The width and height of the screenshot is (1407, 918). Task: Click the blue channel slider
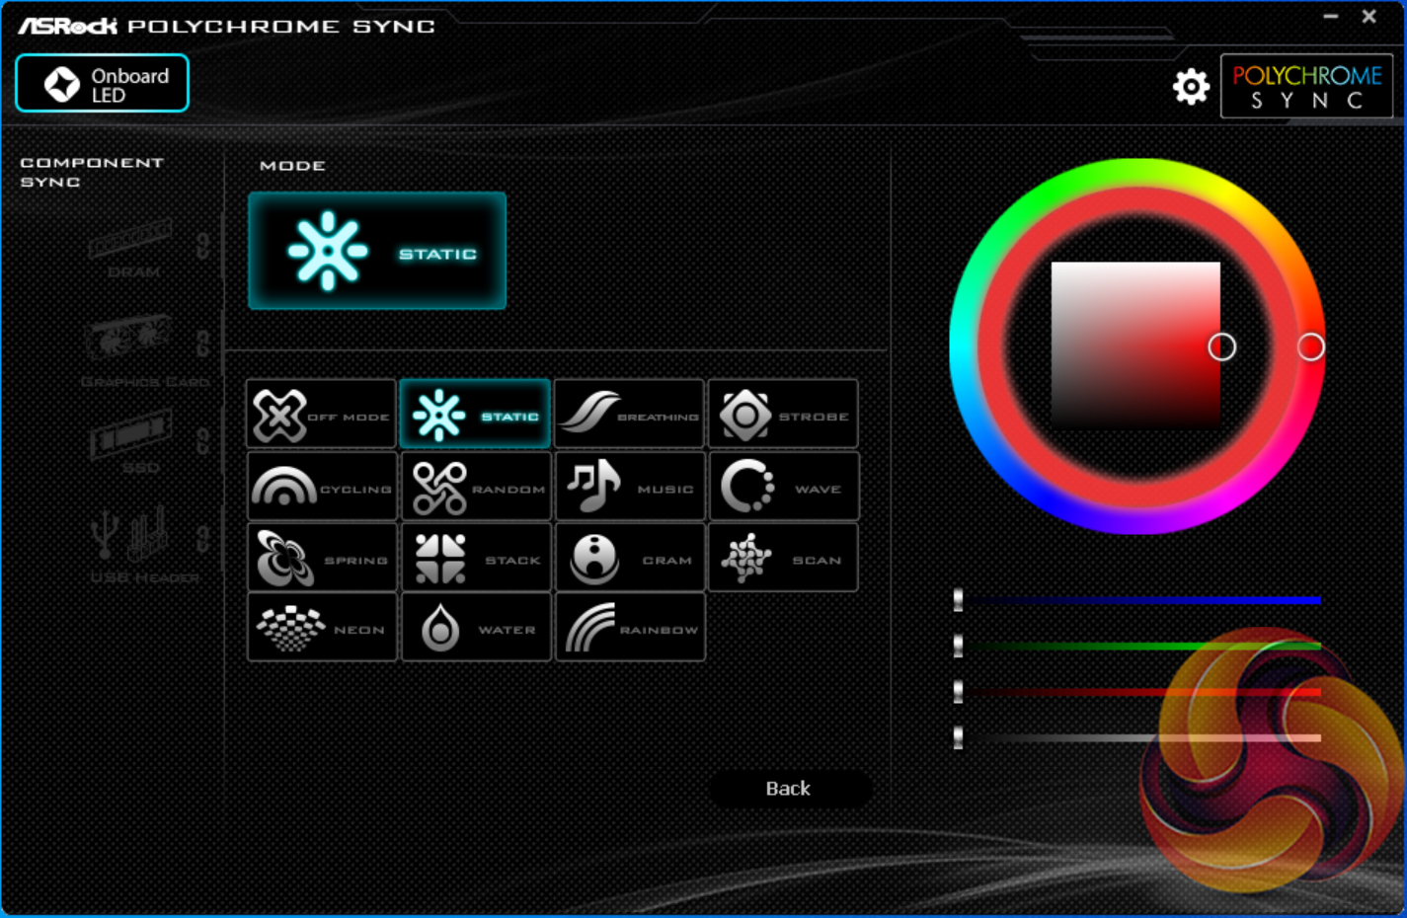coord(1137,600)
